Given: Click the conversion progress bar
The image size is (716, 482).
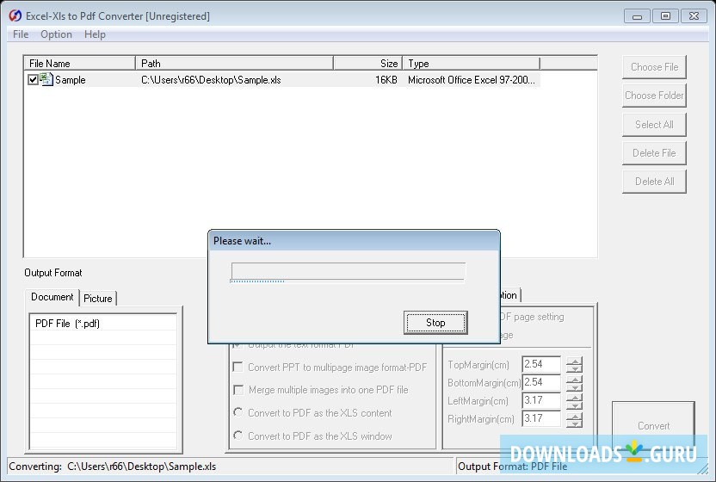Looking at the screenshot, I should 348,271.
